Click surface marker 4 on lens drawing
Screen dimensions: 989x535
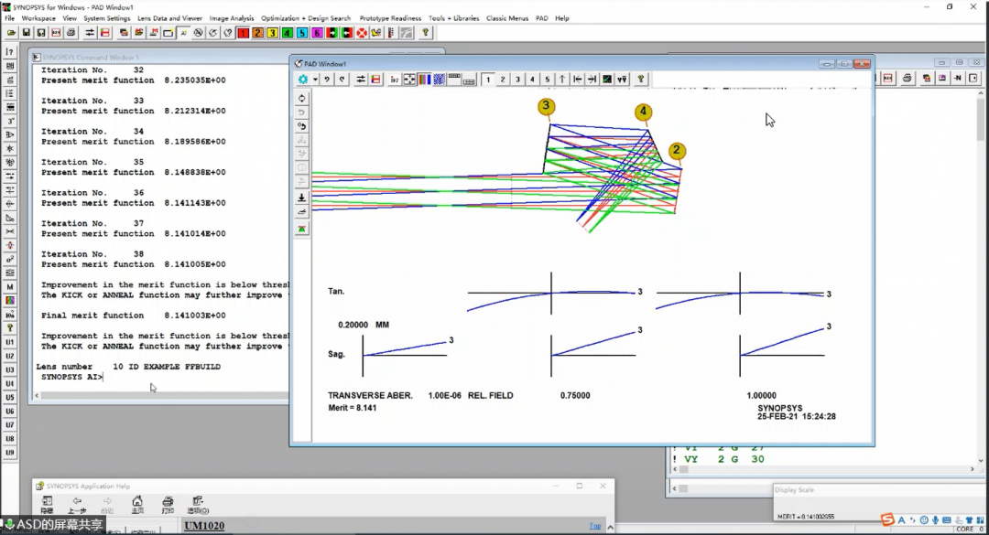643,112
